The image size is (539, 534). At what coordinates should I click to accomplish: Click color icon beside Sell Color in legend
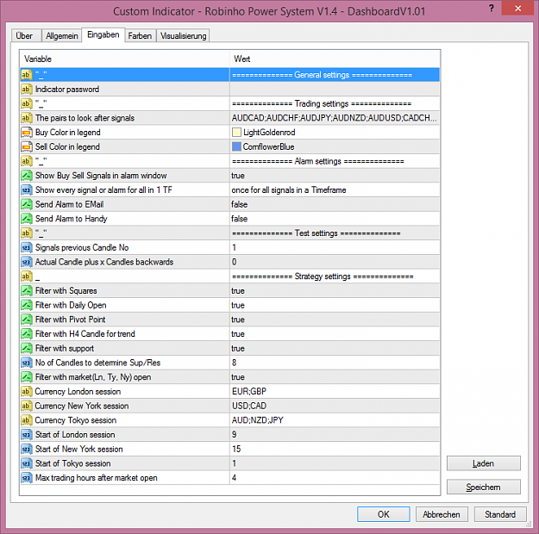(27, 147)
